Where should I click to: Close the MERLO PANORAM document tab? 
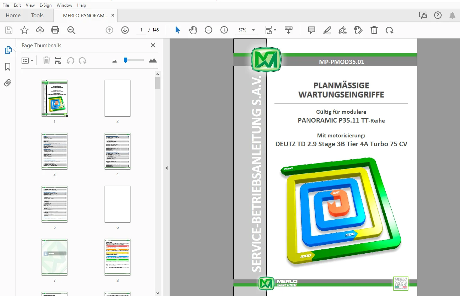(113, 16)
